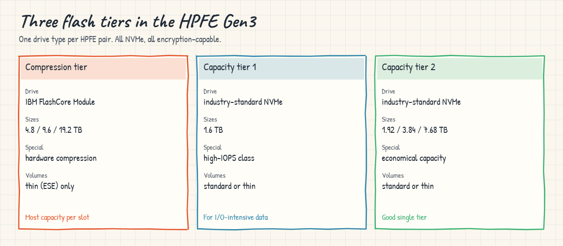This screenshot has width=563, height=246.
Task: Click the 'Sizes' label in Capacity tier 1
Action: (210, 120)
